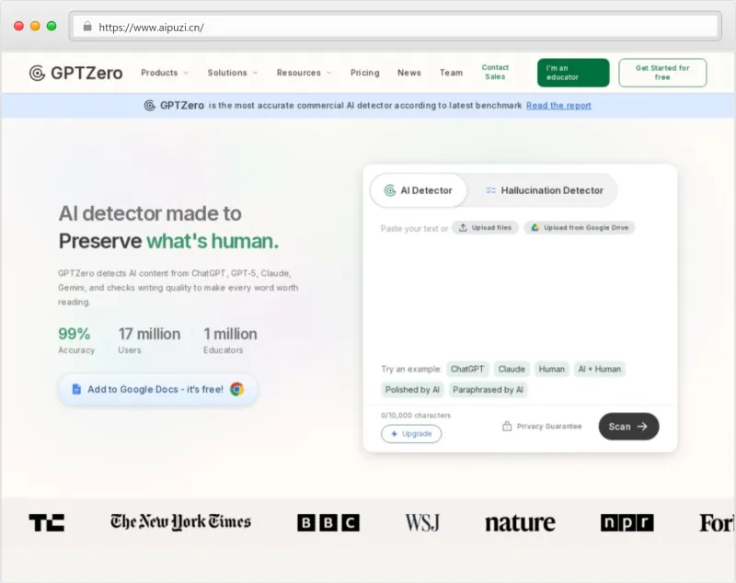
Task: Click the Contact Sales link
Action: [x=495, y=73]
